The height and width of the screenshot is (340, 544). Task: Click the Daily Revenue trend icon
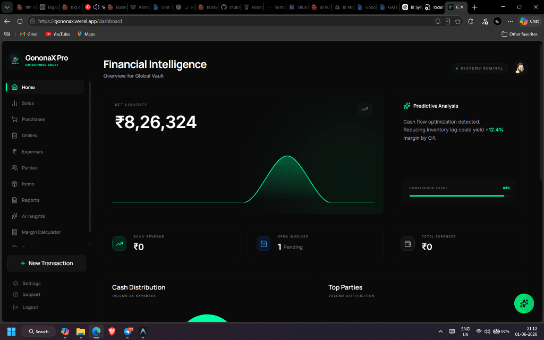[x=120, y=243]
